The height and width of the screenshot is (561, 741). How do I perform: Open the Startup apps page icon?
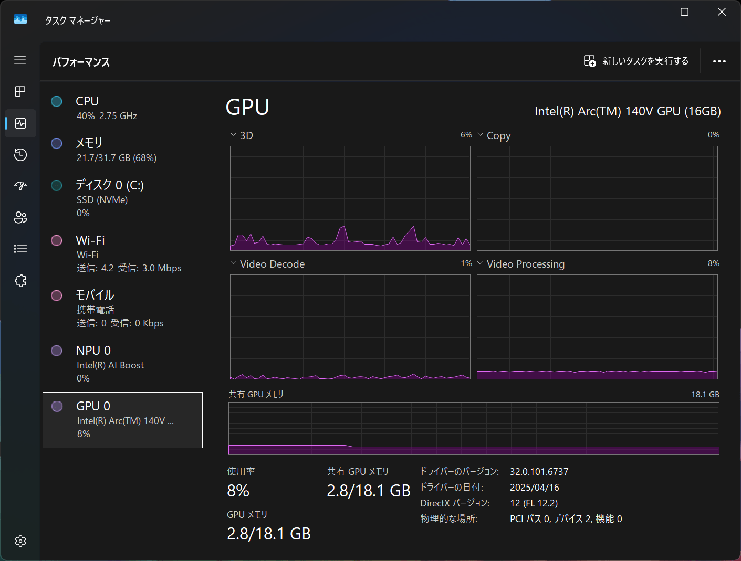tap(20, 186)
